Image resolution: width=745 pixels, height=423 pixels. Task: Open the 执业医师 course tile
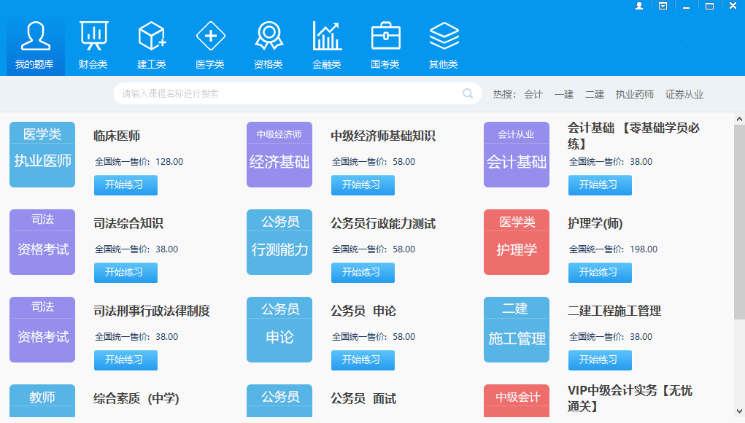point(42,155)
